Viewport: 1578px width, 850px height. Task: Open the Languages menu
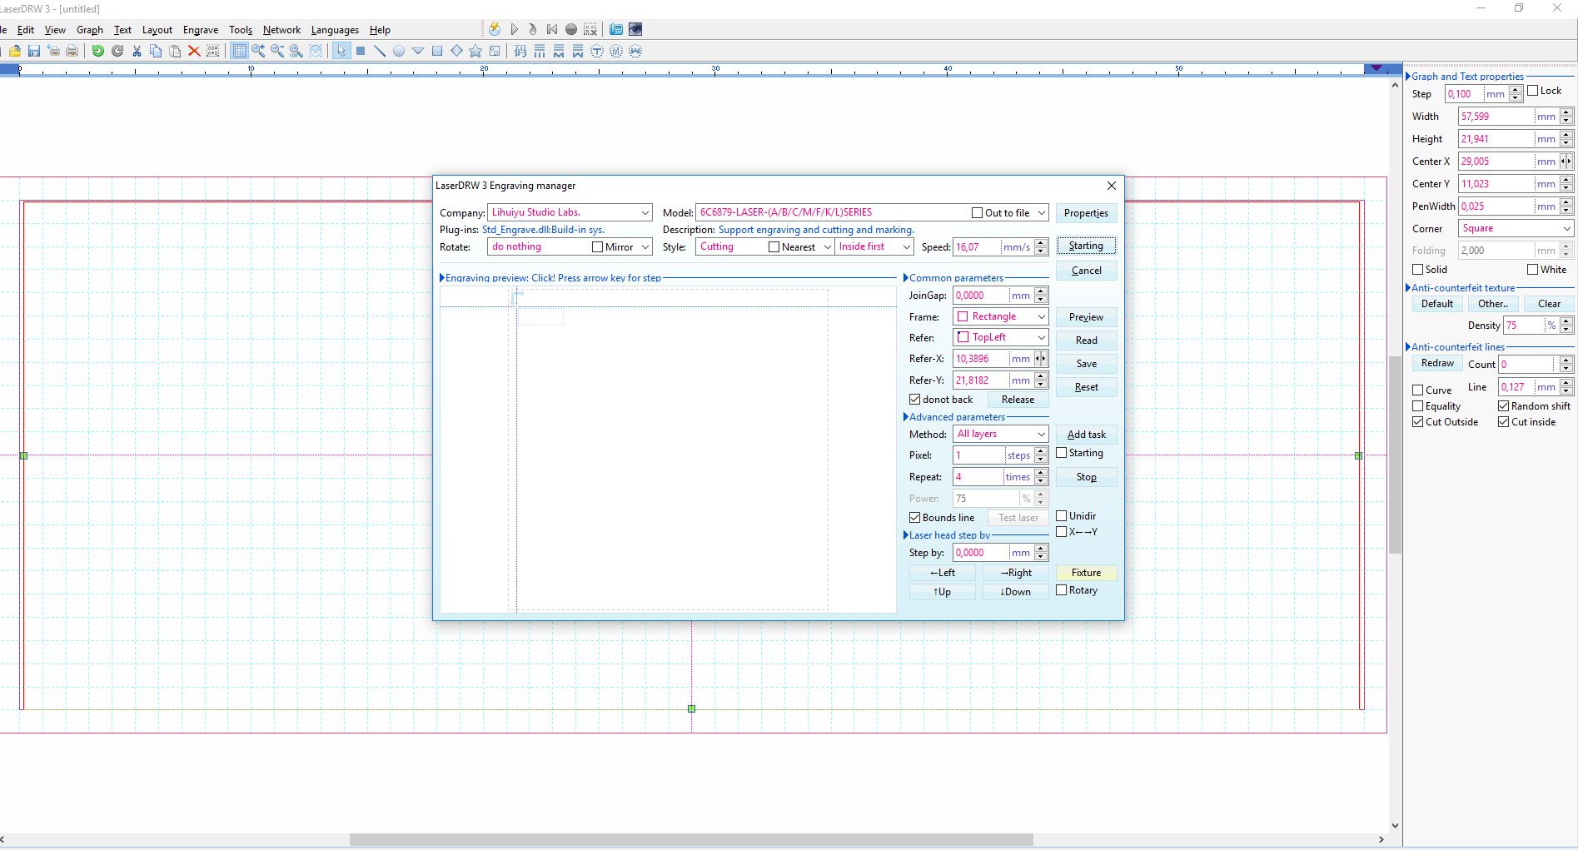[335, 30]
